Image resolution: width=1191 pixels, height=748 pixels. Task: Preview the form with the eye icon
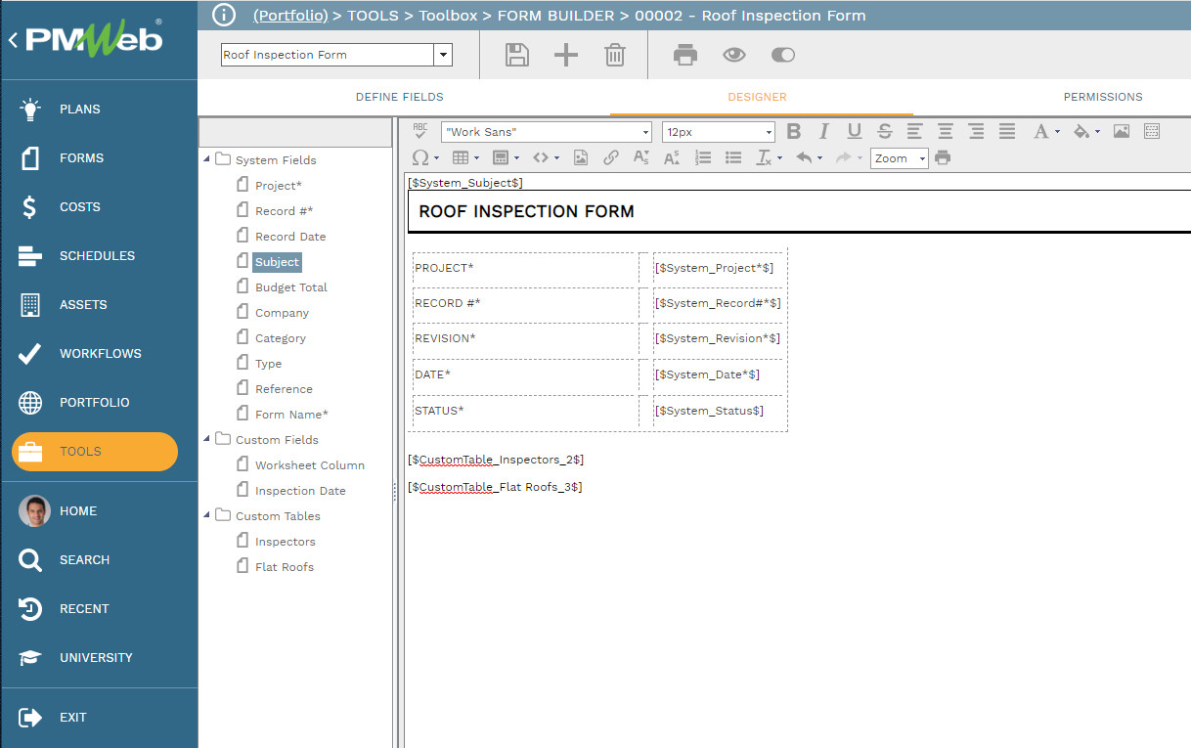[734, 55]
